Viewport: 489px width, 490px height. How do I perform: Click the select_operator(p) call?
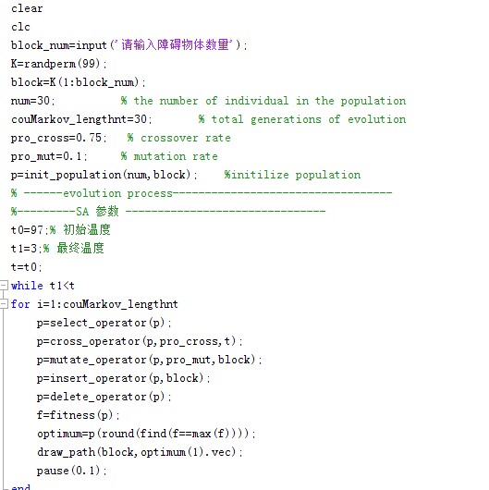tap(104, 323)
